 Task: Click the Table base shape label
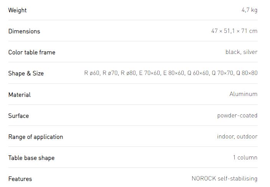31,158
